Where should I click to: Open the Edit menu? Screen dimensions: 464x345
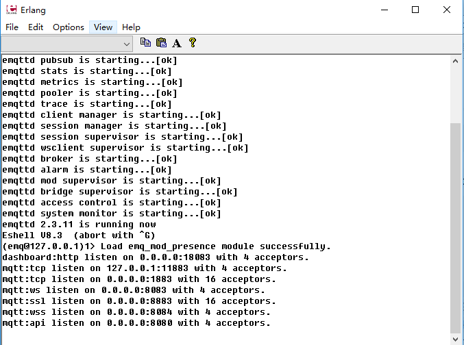pos(36,27)
